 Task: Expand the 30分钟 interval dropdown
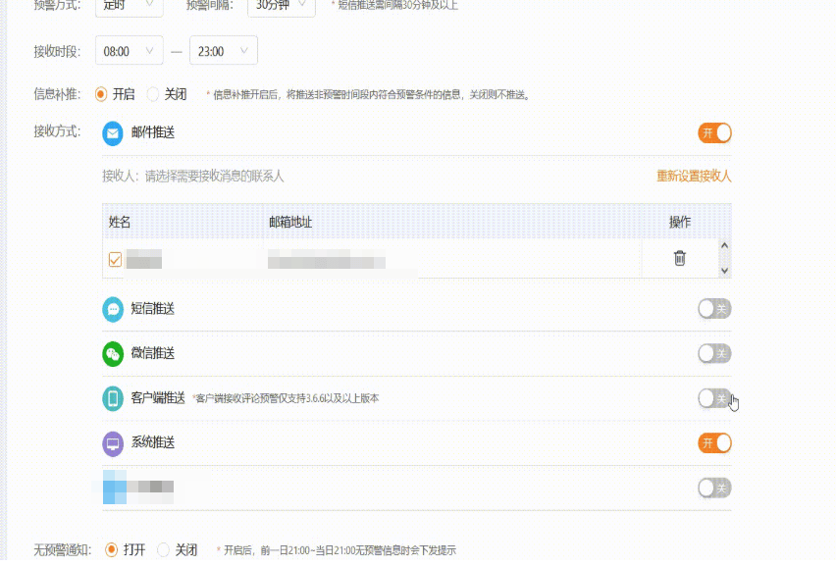coord(280,5)
